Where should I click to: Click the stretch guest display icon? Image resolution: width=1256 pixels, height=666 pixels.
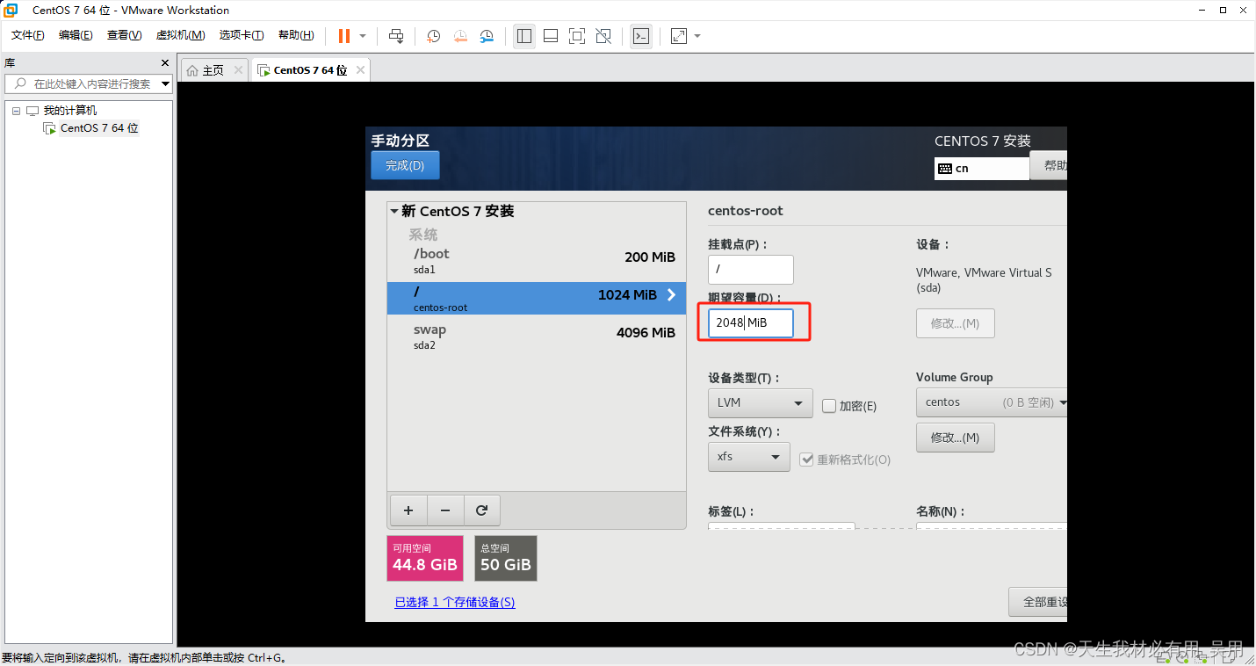click(679, 36)
